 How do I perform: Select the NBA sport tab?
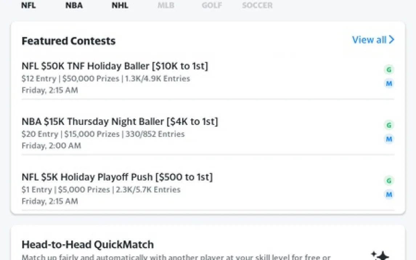point(74,5)
